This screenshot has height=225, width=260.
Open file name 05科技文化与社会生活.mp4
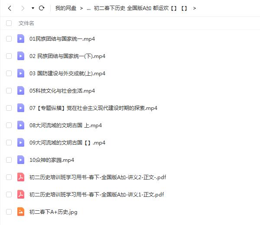62,91
